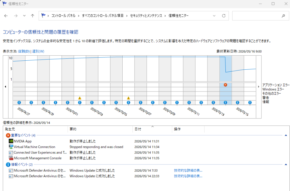This screenshot has width=290, height=191.
Task: Go to セキュリティとメンテナンス in the breadcrumb
Action: click(146, 16)
